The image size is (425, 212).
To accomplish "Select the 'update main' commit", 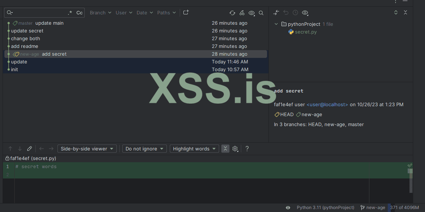I will (x=136, y=23).
